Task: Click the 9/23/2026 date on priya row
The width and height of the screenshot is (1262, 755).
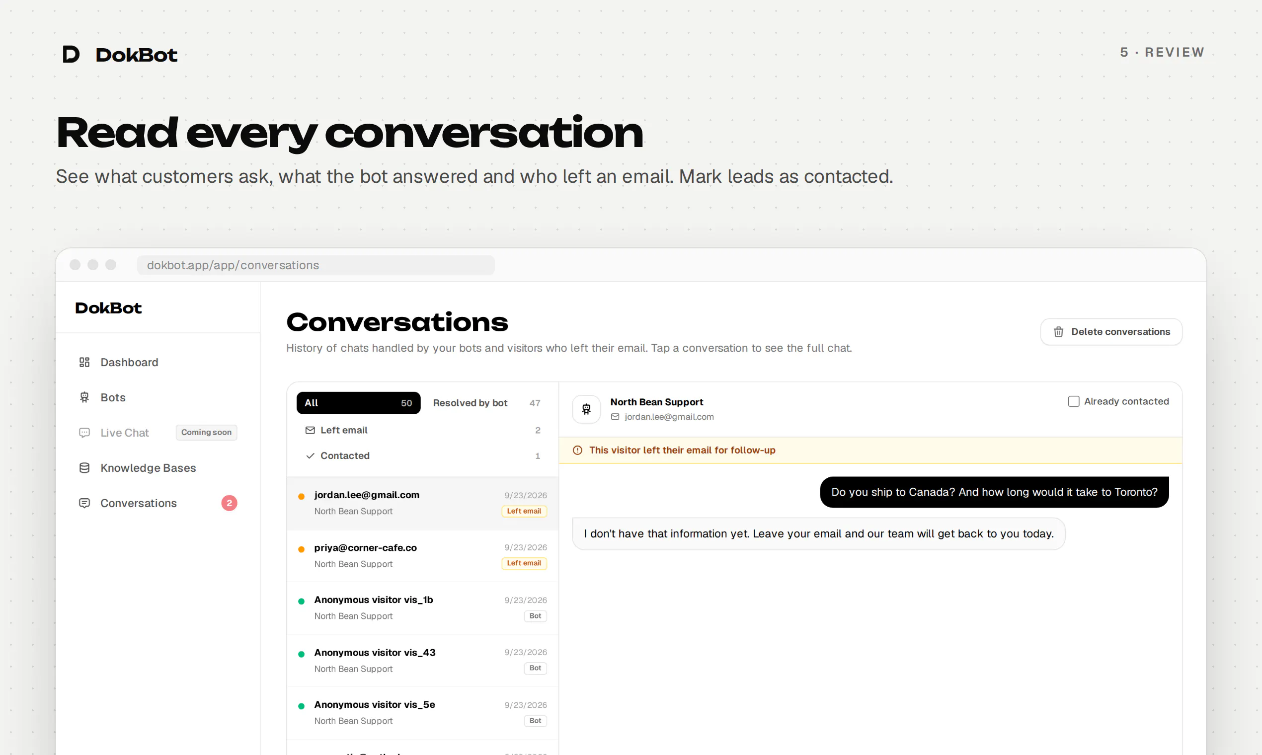Action: [526, 547]
